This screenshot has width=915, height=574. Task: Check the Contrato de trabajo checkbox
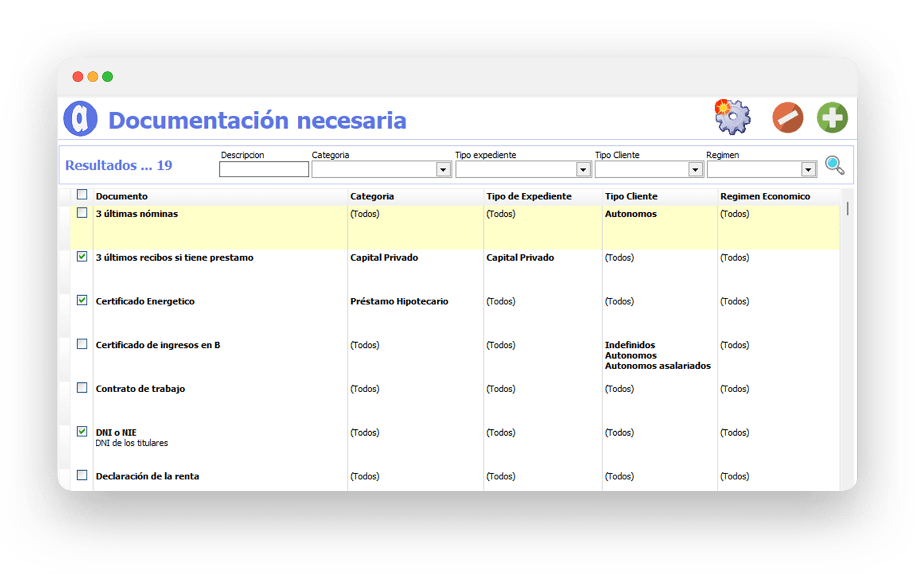[82, 387]
